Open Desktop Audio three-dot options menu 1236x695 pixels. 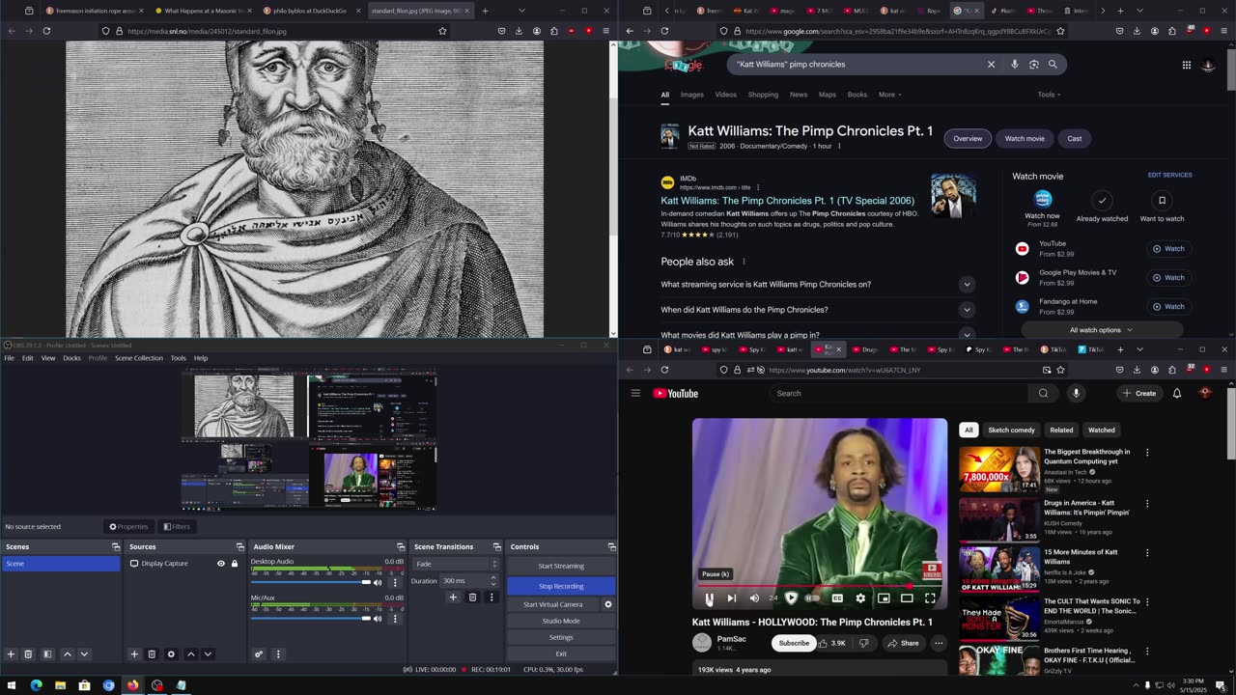[x=395, y=582]
